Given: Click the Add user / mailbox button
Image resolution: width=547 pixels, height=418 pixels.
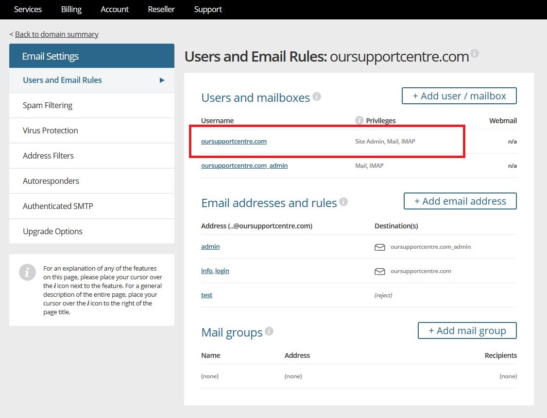Looking at the screenshot, I should click(x=459, y=96).
